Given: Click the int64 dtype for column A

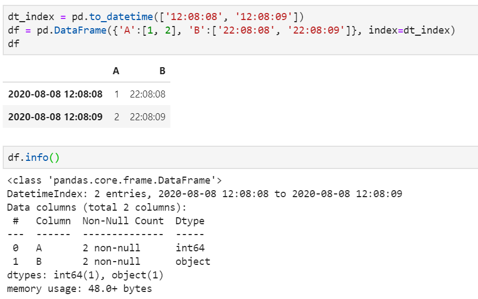Looking at the screenshot, I should (x=190, y=248).
